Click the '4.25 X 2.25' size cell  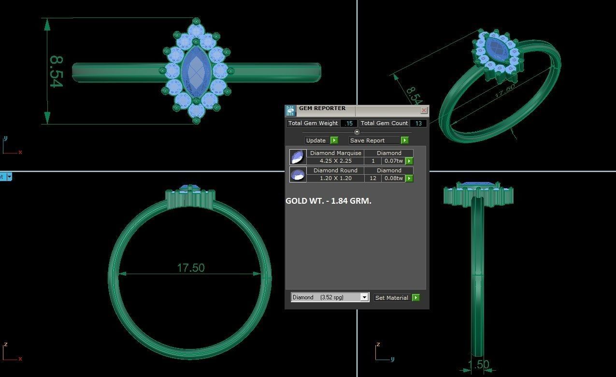coord(336,161)
